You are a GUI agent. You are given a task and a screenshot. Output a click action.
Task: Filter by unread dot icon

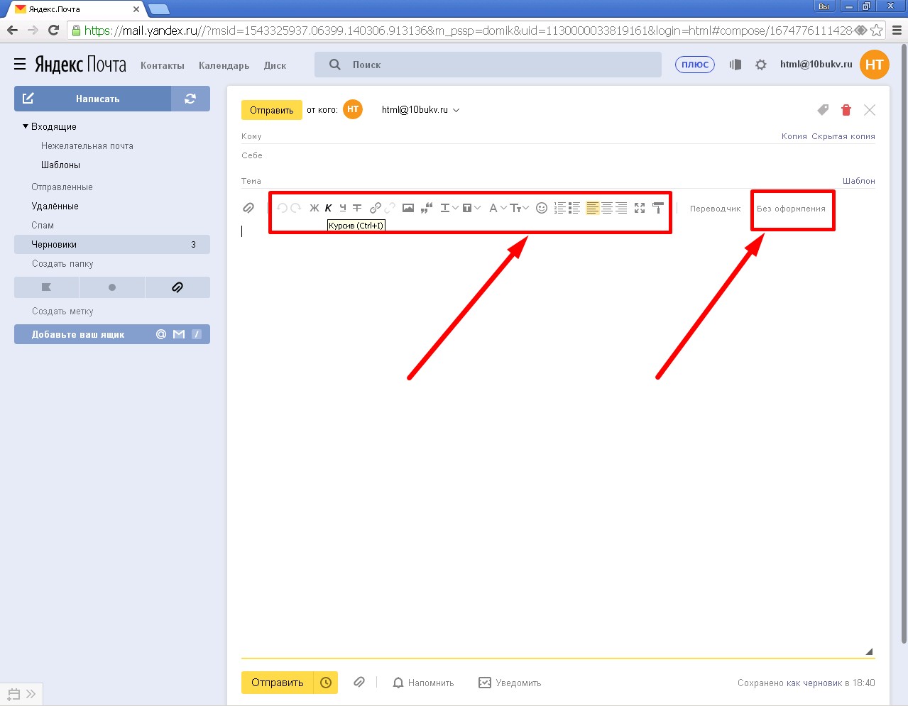click(112, 287)
